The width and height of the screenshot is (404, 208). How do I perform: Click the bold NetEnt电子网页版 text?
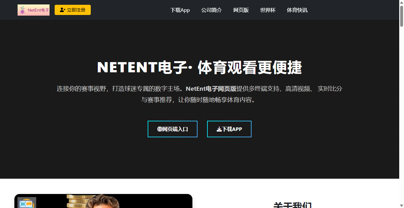point(211,89)
